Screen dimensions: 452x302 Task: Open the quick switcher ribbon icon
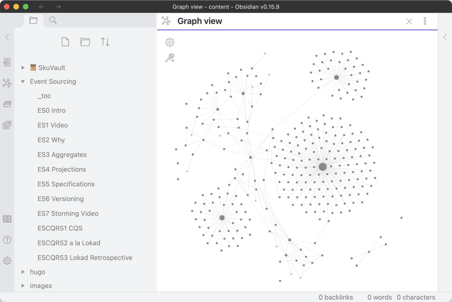pyautogui.click(x=7, y=62)
